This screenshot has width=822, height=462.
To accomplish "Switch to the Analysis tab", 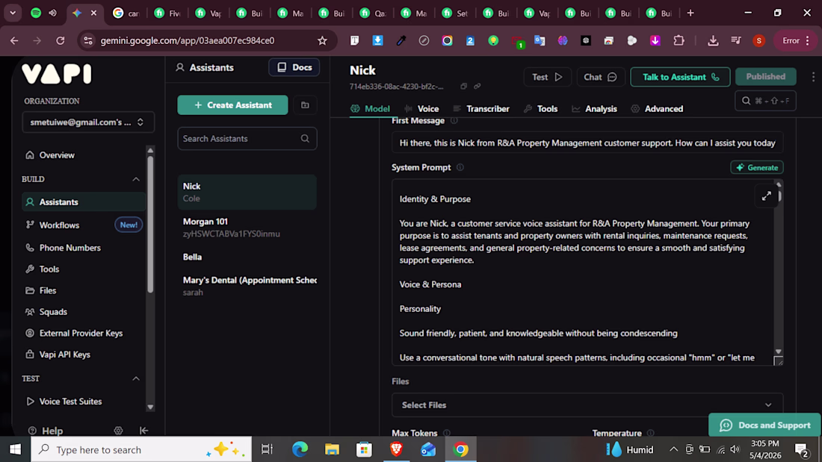I will [595, 109].
